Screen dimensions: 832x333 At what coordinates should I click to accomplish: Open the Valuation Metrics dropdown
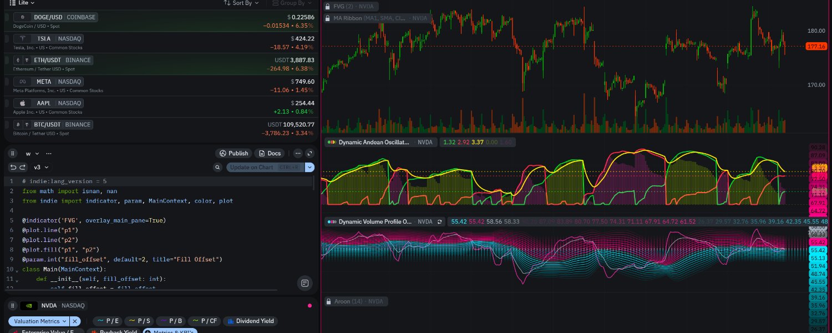(39, 321)
